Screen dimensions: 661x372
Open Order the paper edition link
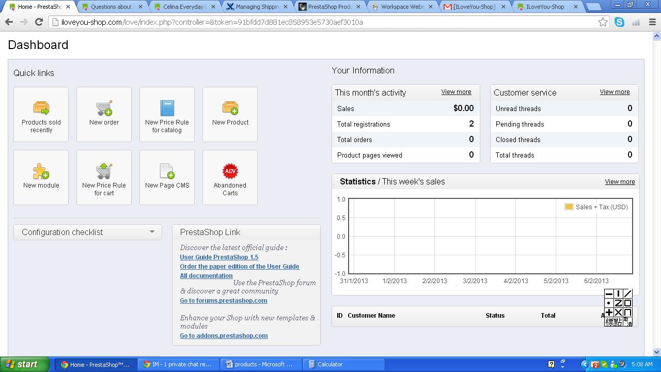click(240, 266)
